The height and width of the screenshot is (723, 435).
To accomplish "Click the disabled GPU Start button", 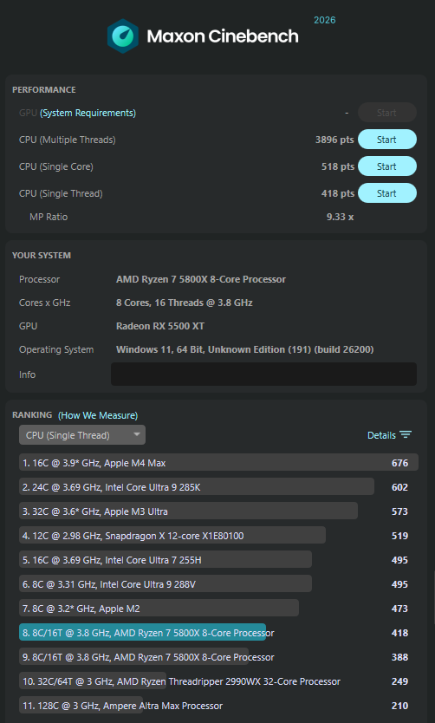I will [387, 113].
